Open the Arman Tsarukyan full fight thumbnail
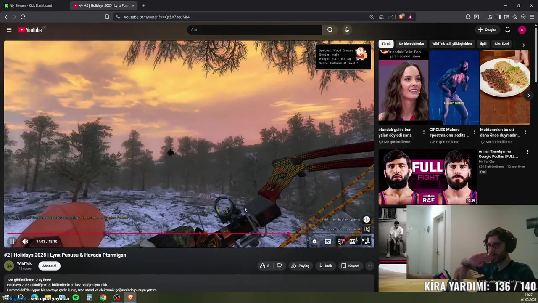The height and width of the screenshot is (303, 538). click(427, 177)
